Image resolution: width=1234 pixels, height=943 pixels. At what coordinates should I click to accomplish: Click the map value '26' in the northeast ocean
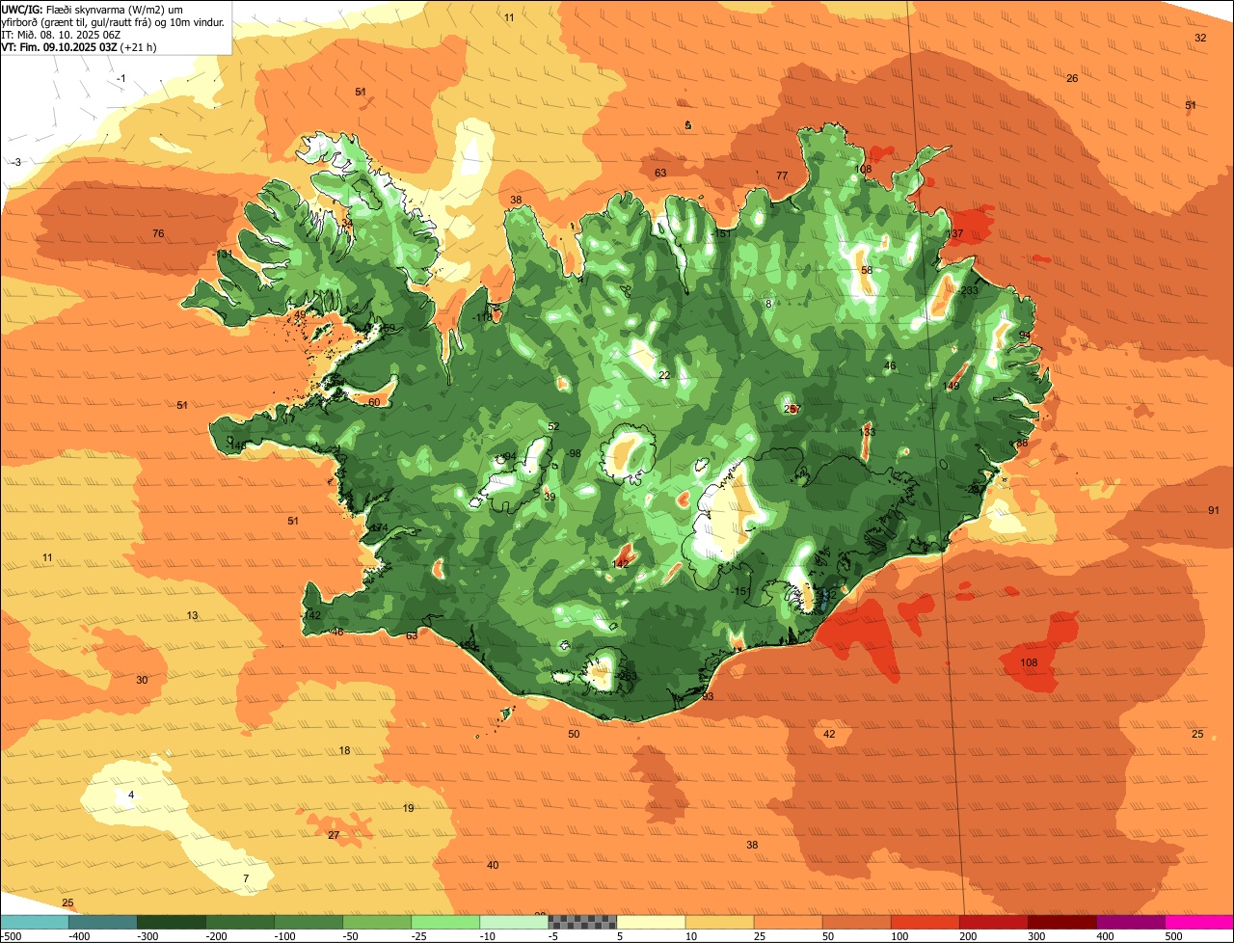1071,79
